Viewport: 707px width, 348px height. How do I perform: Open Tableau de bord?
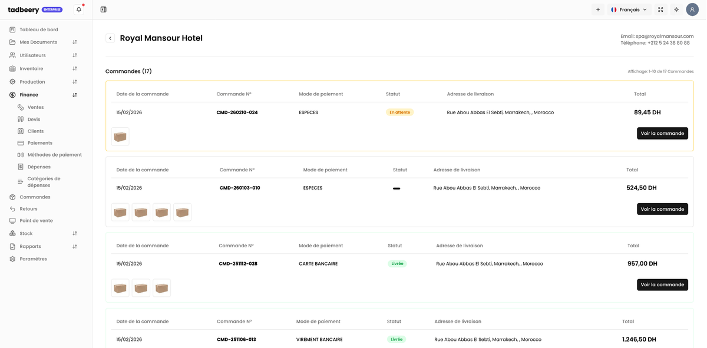(x=38, y=29)
